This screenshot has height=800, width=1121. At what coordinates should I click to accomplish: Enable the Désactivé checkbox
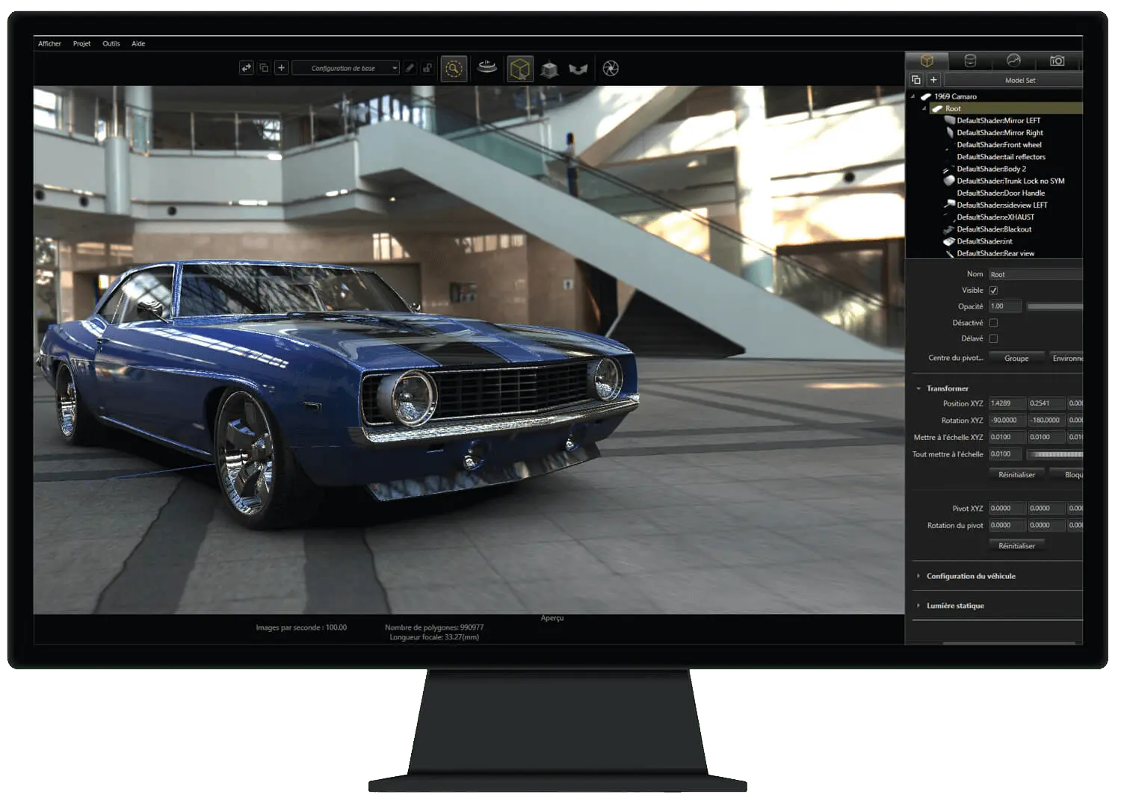tap(993, 323)
